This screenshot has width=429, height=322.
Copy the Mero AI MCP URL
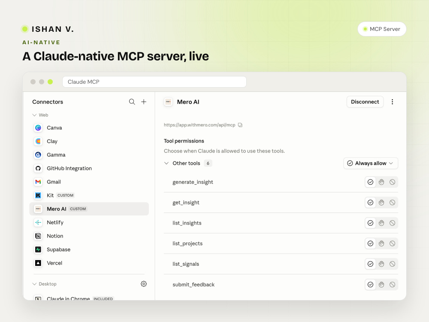(240, 125)
